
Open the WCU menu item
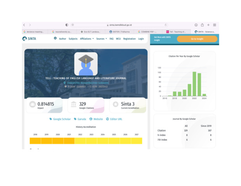118,39
